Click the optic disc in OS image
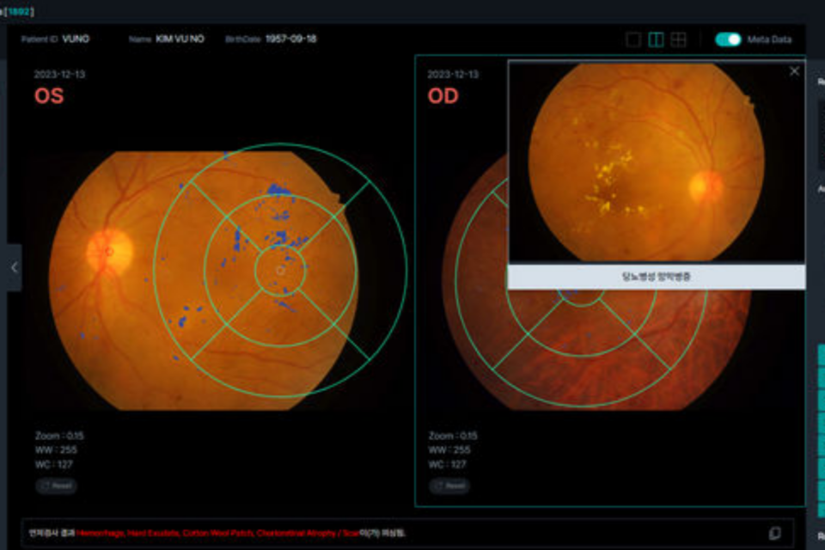Viewport: 825px width, 550px height. click(x=109, y=251)
